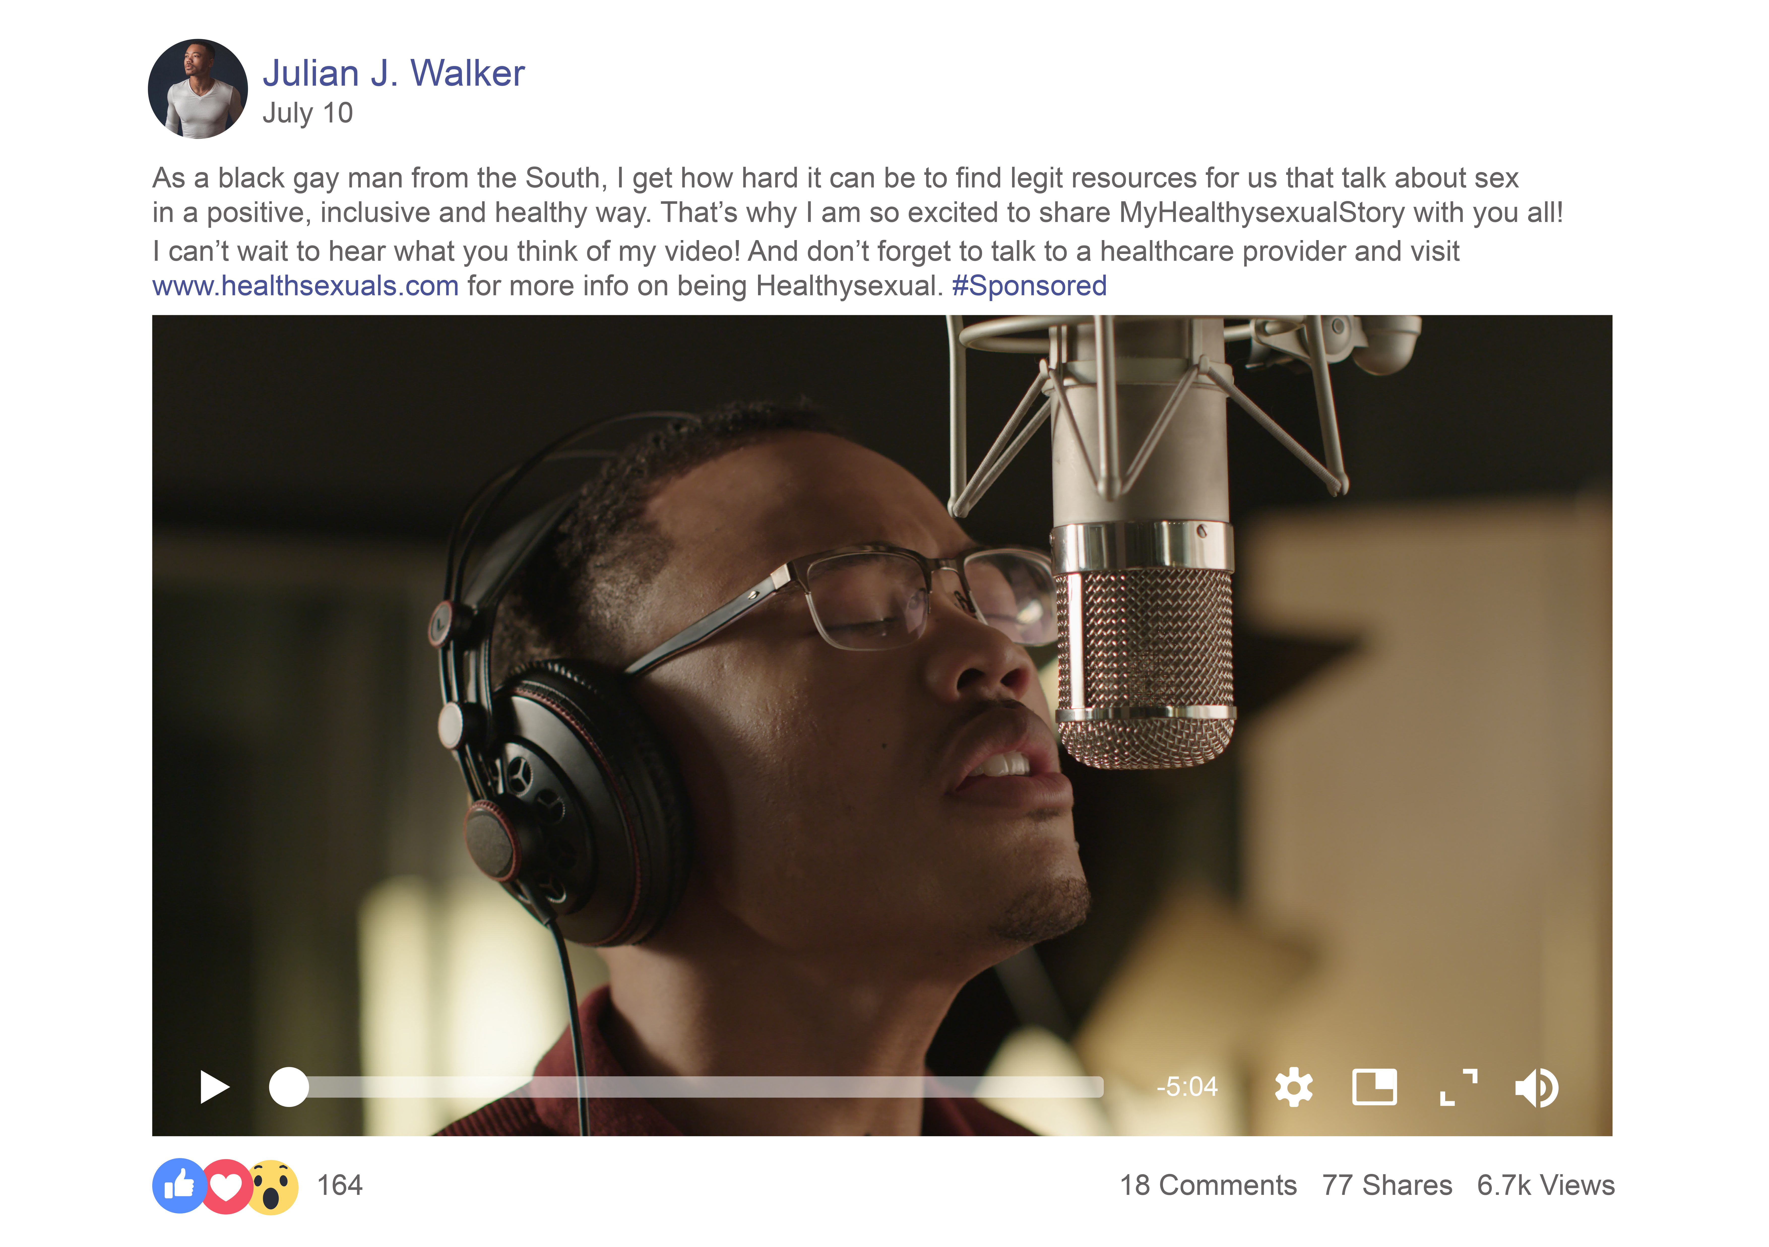The image size is (1769, 1247).
Task: View 77 Shares list
Action: 1387,1185
